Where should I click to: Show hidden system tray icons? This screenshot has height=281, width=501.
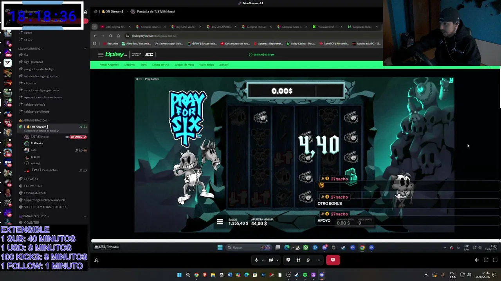coord(426,275)
